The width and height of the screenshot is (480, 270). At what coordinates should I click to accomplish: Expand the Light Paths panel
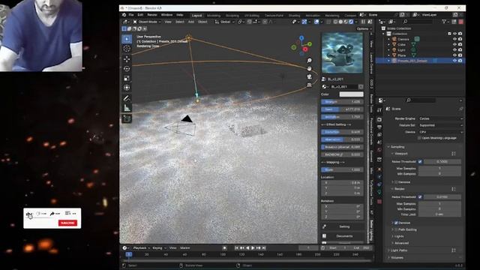click(399, 250)
